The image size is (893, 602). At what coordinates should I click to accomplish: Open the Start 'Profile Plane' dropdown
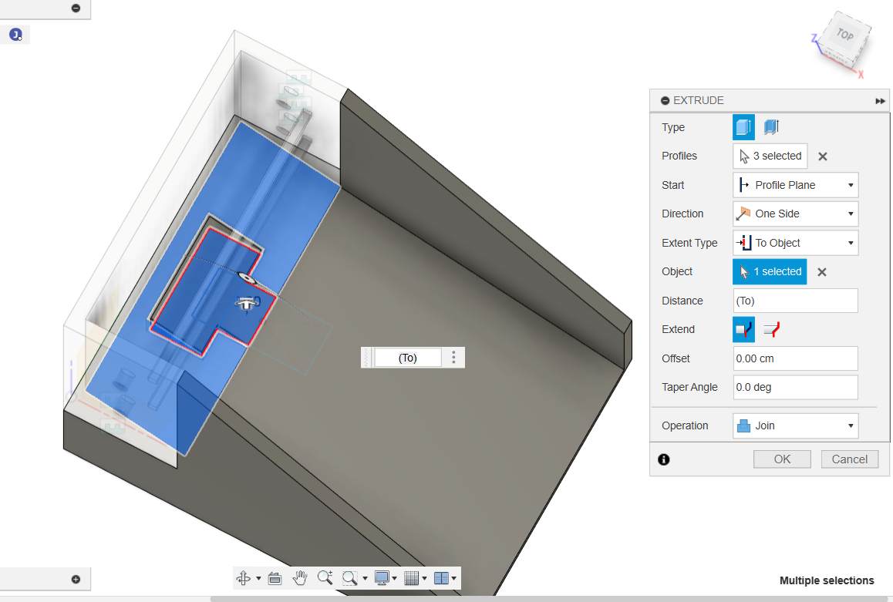pos(795,185)
